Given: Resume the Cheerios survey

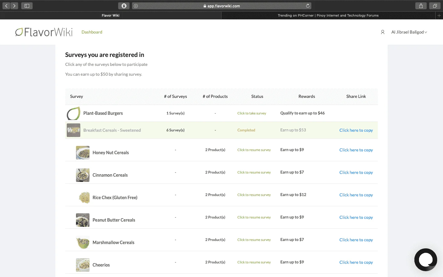Looking at the screenshot, I should [x=254, y=262].
